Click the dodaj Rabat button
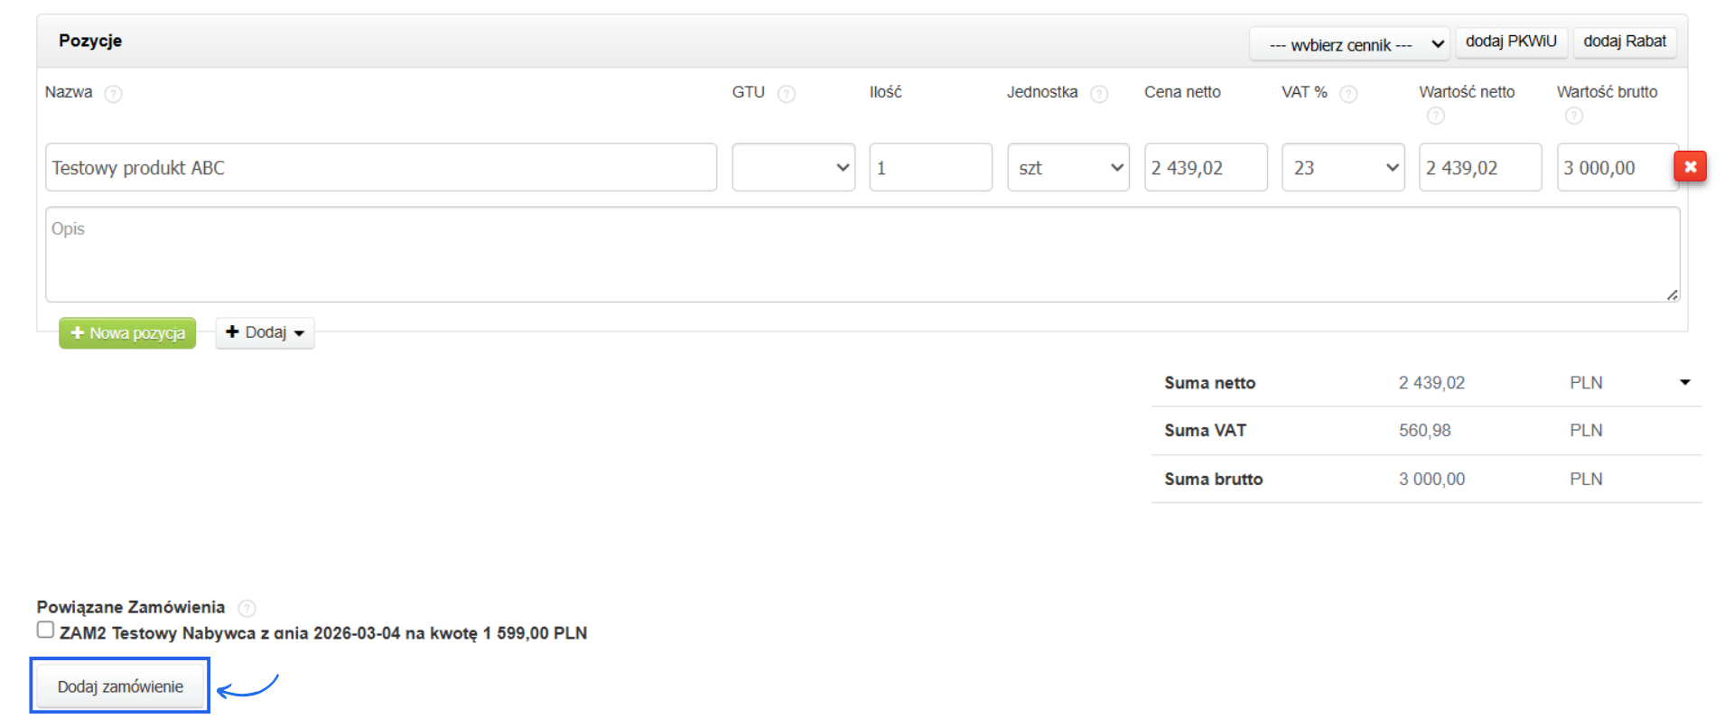1734x728 pixels. tap(1624, 42)
